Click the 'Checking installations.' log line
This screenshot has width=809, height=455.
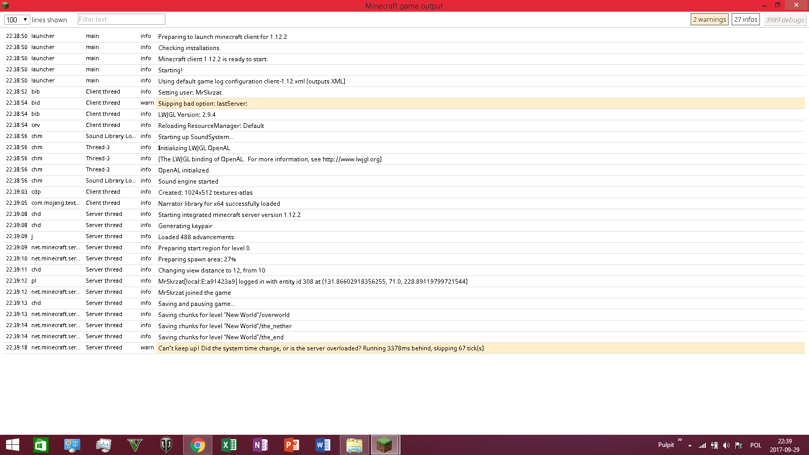click(x=190, y=48)
